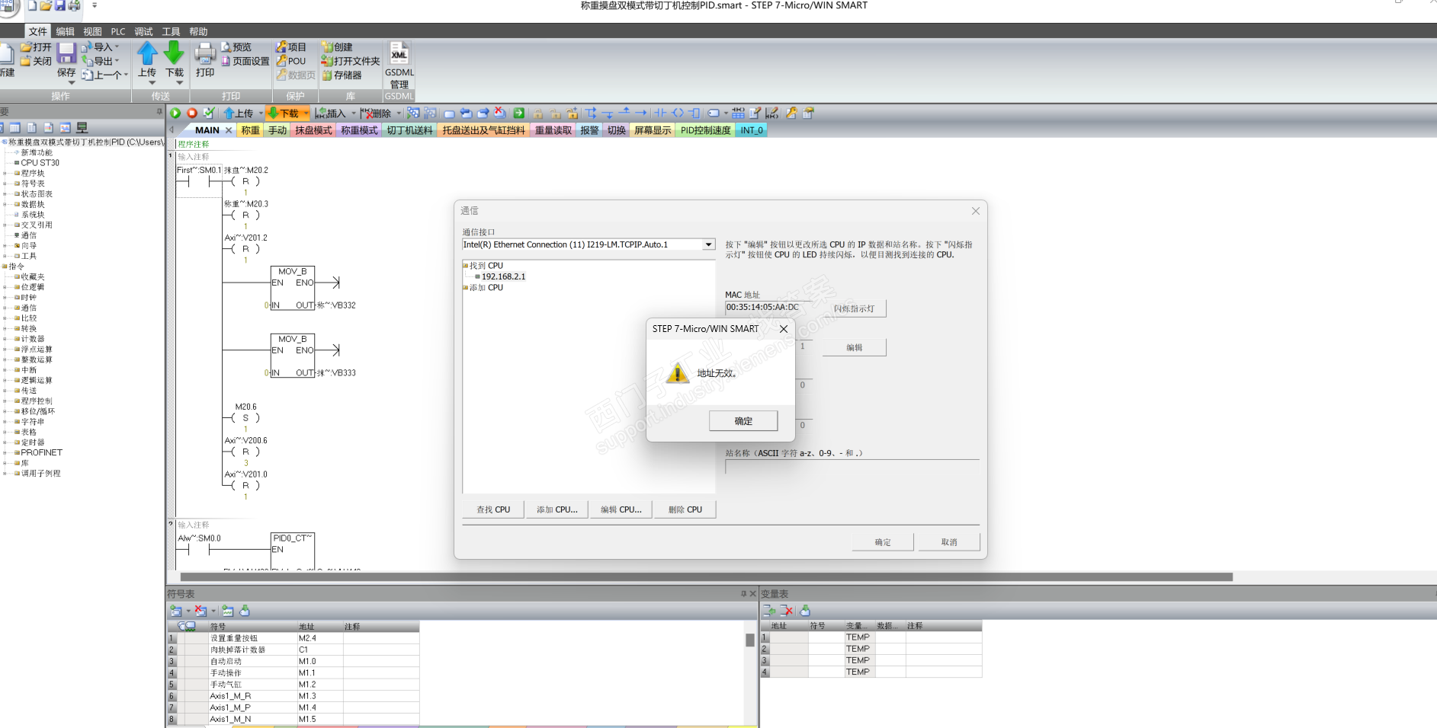Expand the 定时器 instruction folder
Image resolution: width=1437 pixels, height=728 pixels.
coord(5,442)
